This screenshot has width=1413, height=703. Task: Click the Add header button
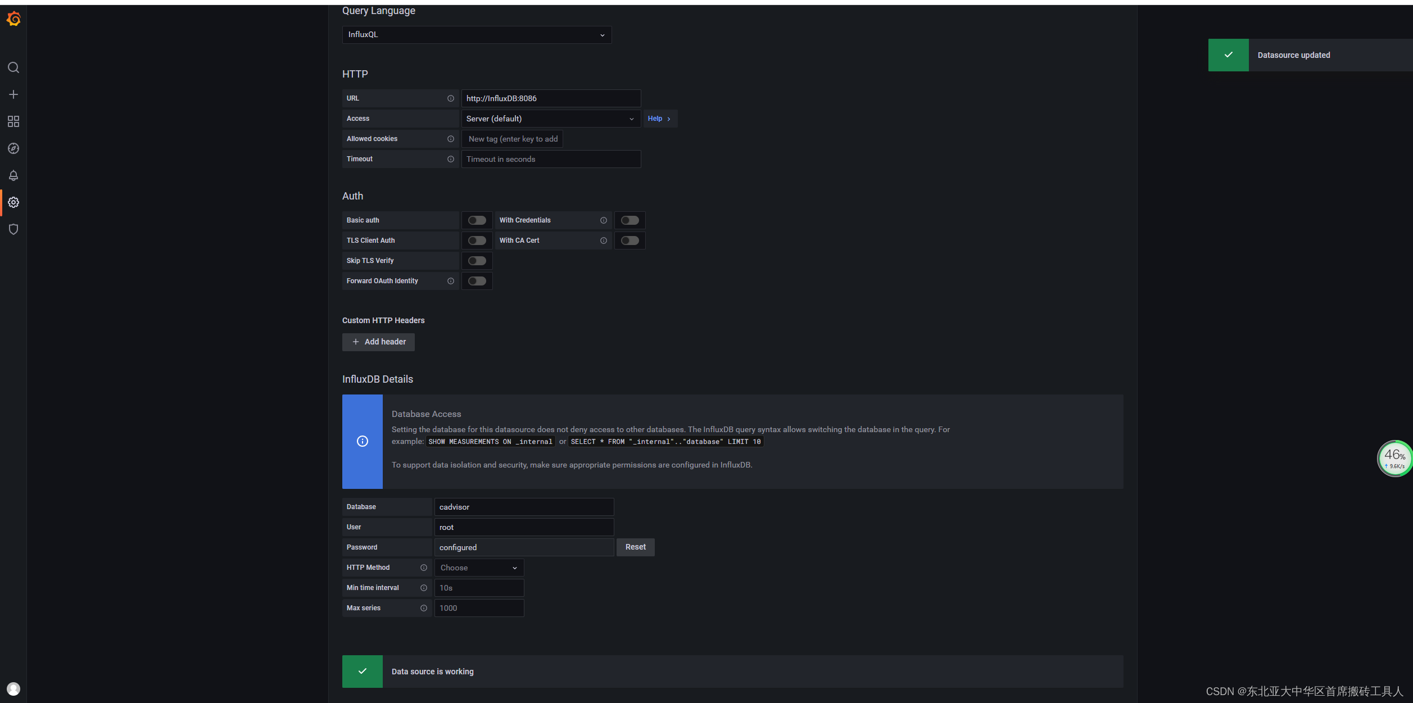[x=378, y=342]
